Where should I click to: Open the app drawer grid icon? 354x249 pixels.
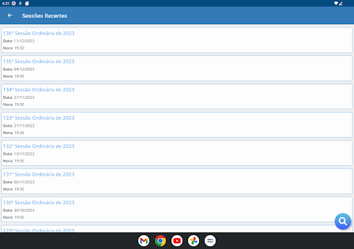tap(210, 241)
